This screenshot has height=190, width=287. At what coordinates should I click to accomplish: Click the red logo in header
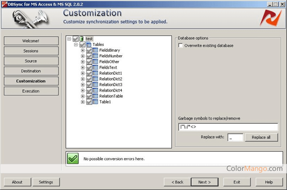(x=271, y=18)
